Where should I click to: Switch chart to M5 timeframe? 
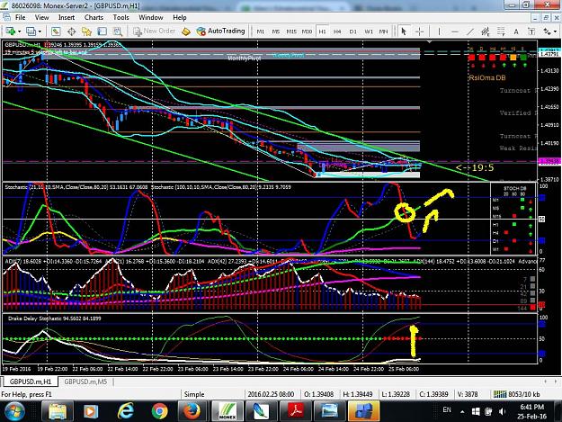coord(276,31)
